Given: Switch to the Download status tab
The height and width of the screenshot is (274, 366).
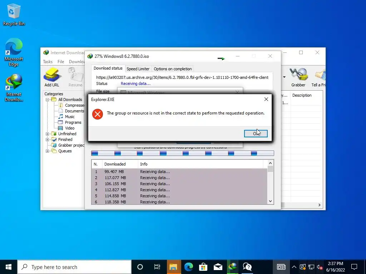Looking at the screenshot, I should (x=108, y=68).
